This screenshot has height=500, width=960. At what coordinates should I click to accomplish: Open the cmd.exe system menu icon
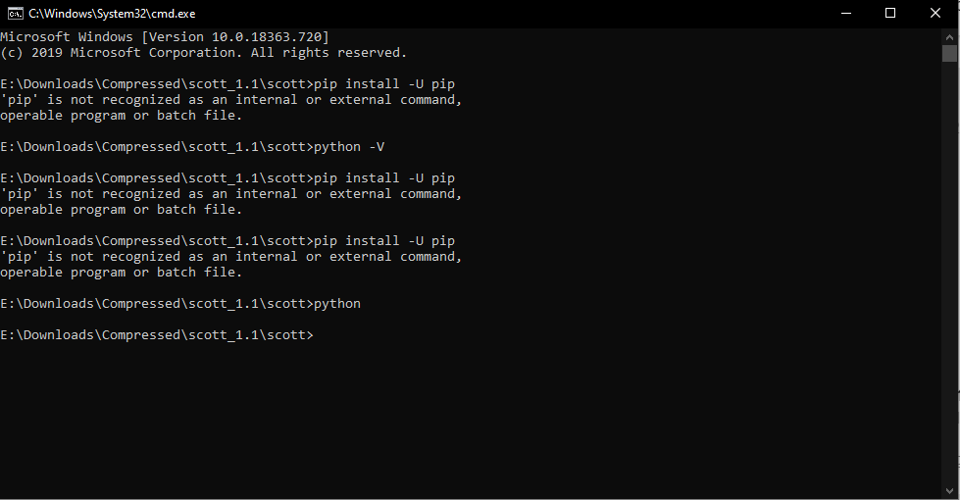tap(15, 13)
